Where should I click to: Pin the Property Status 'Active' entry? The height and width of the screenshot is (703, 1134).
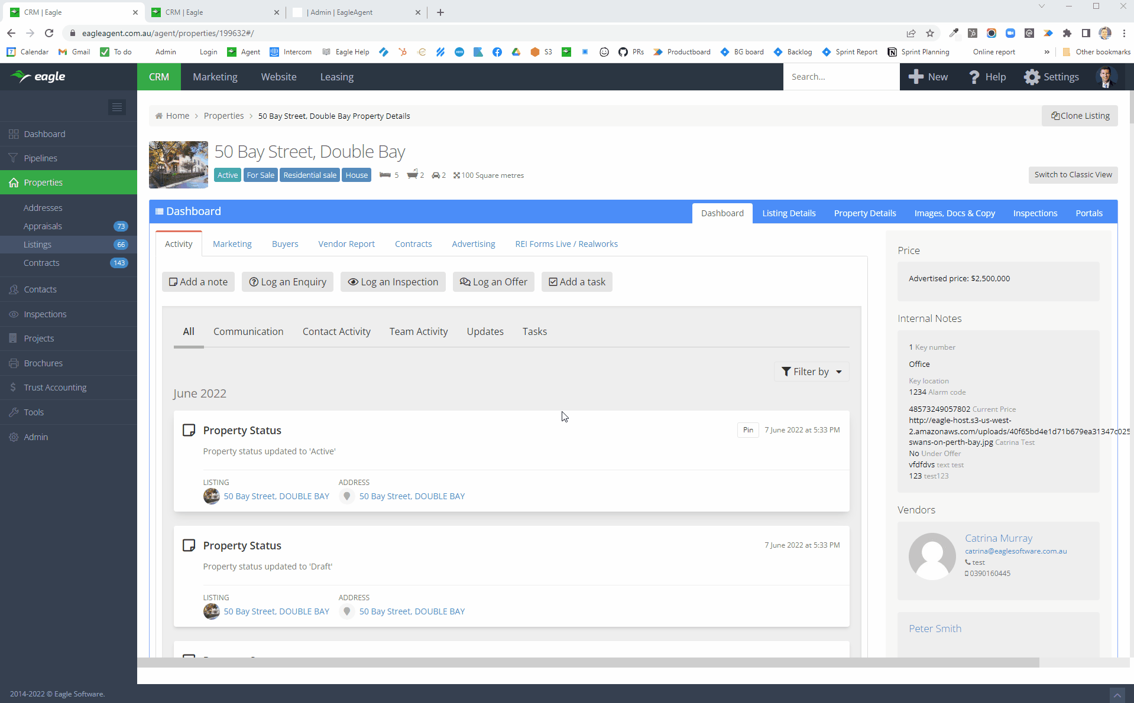748,430
